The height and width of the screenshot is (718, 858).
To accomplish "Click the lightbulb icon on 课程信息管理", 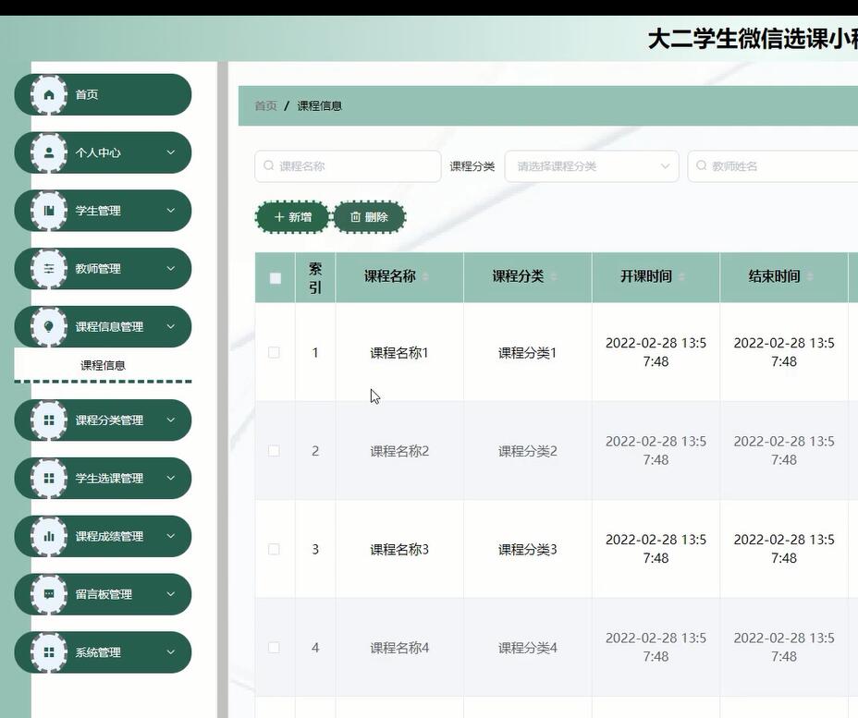I will [x=48, y=326].
